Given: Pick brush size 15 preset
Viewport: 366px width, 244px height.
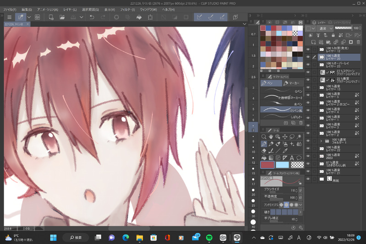Looking at the screenshot, I should (x=253, y=170).
